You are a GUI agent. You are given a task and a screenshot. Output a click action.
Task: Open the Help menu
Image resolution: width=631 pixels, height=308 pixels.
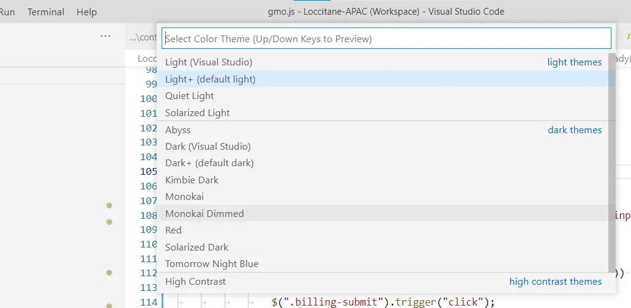pos(87,12)
